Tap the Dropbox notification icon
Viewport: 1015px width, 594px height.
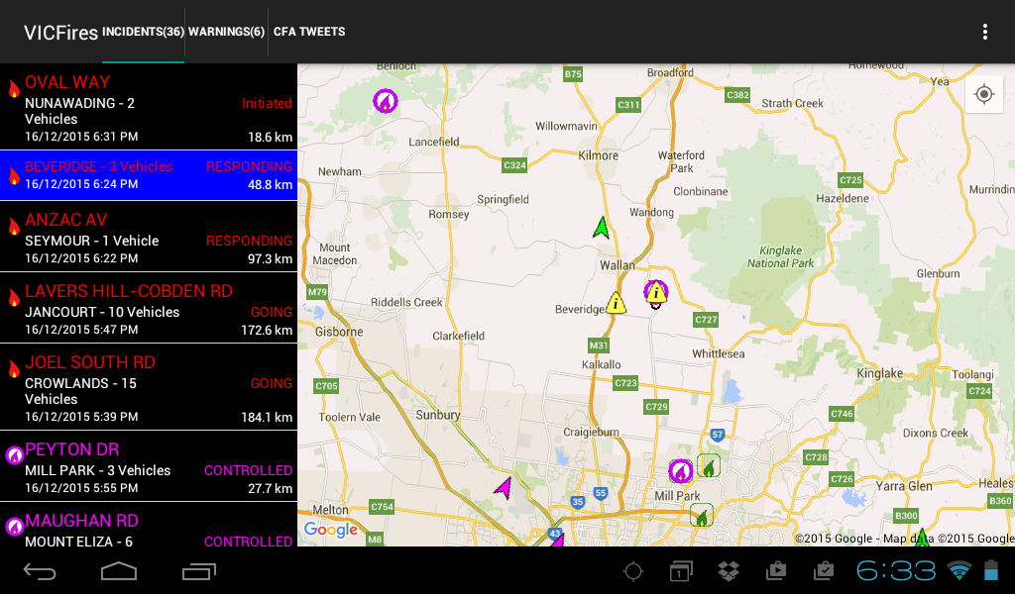pyautogui.click(x=729, y=570)
